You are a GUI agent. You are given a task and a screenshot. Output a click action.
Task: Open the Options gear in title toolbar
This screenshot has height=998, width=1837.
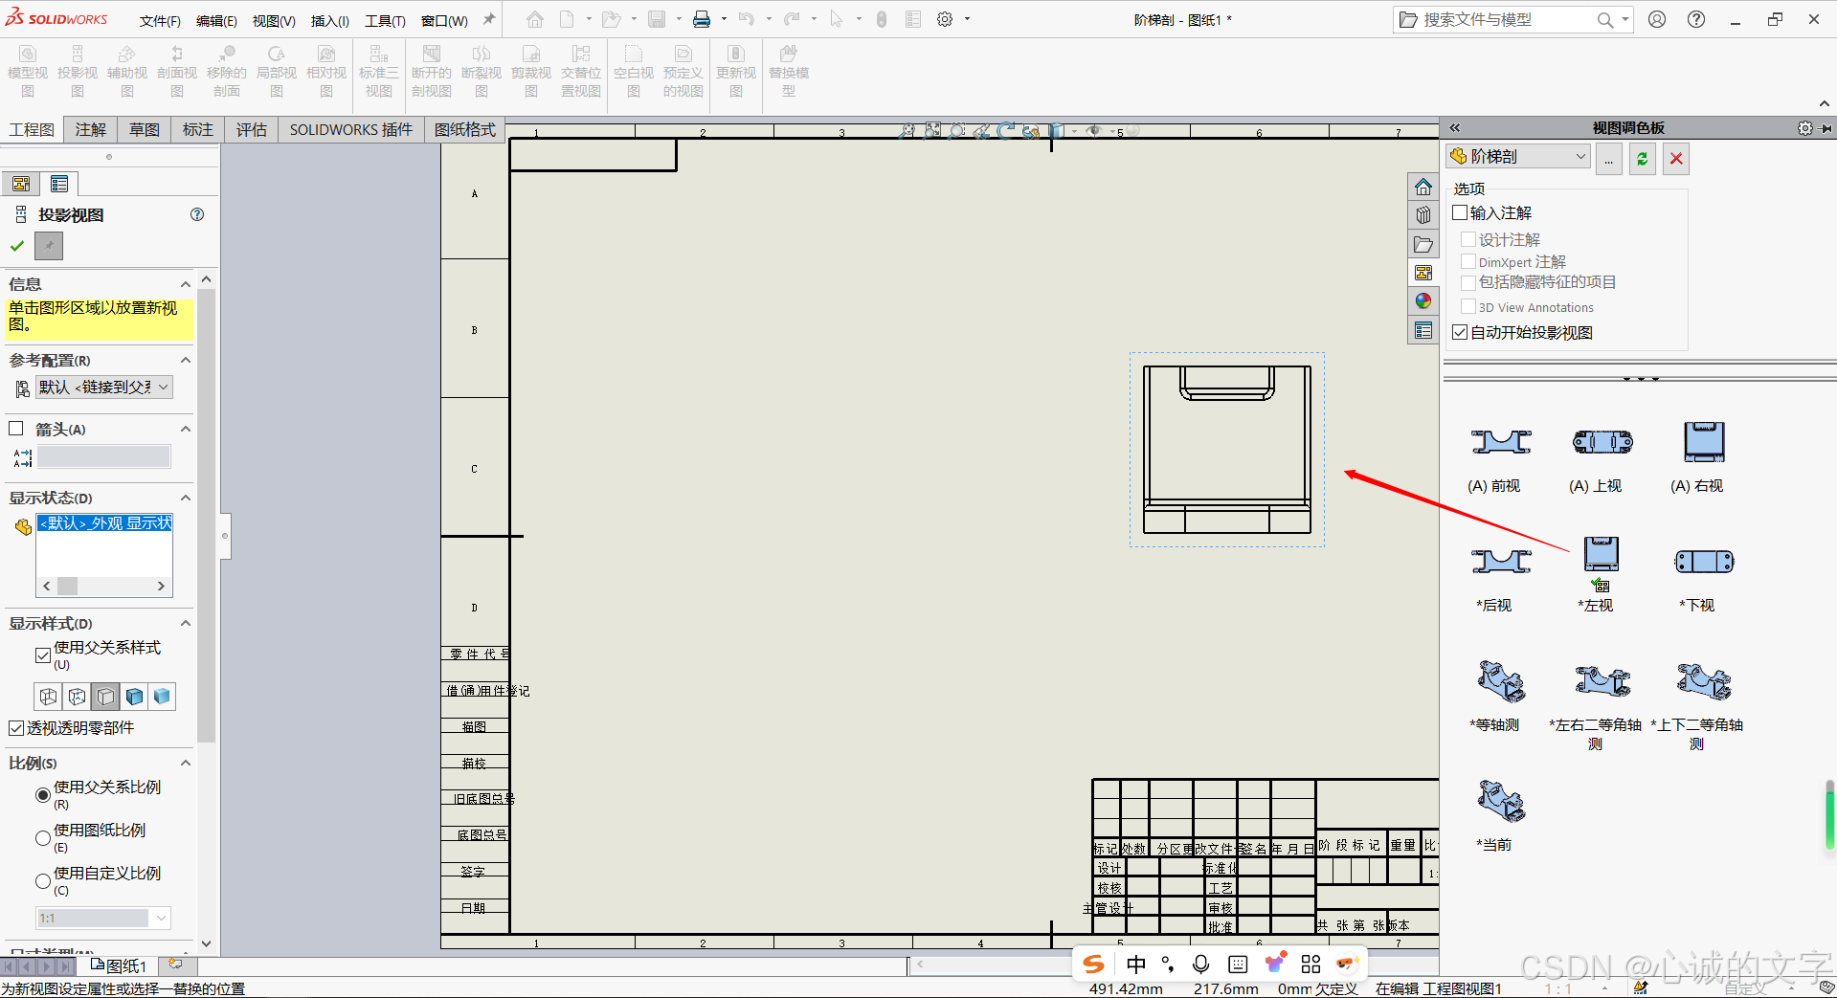tap(945, 19)
